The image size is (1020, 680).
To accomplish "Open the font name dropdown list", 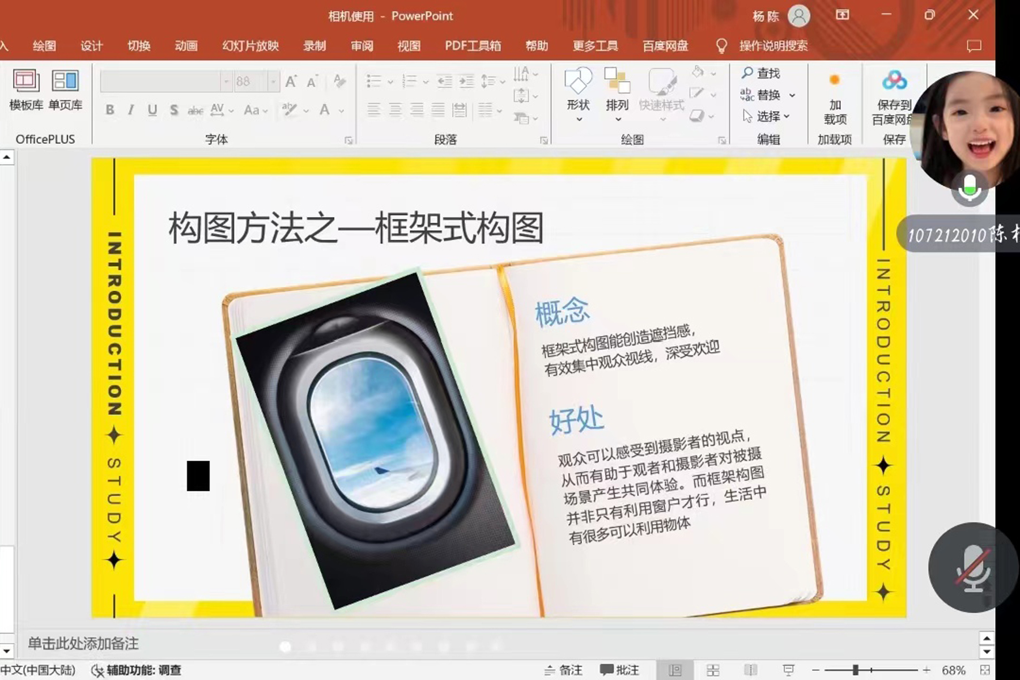I will point(226,82).
